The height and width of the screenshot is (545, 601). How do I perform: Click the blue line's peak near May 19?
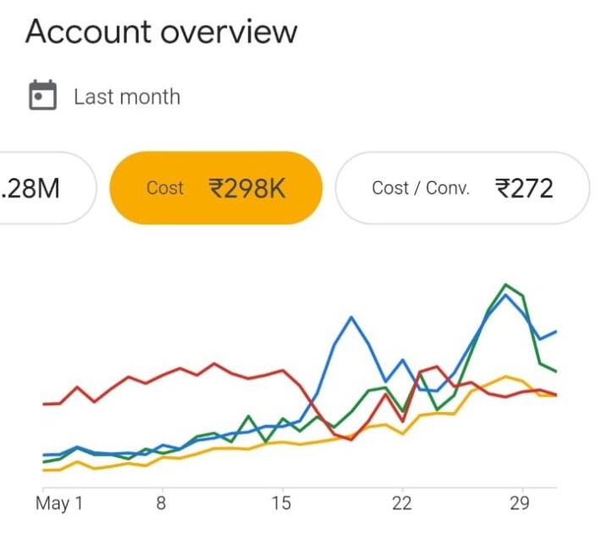pos(351,317)
